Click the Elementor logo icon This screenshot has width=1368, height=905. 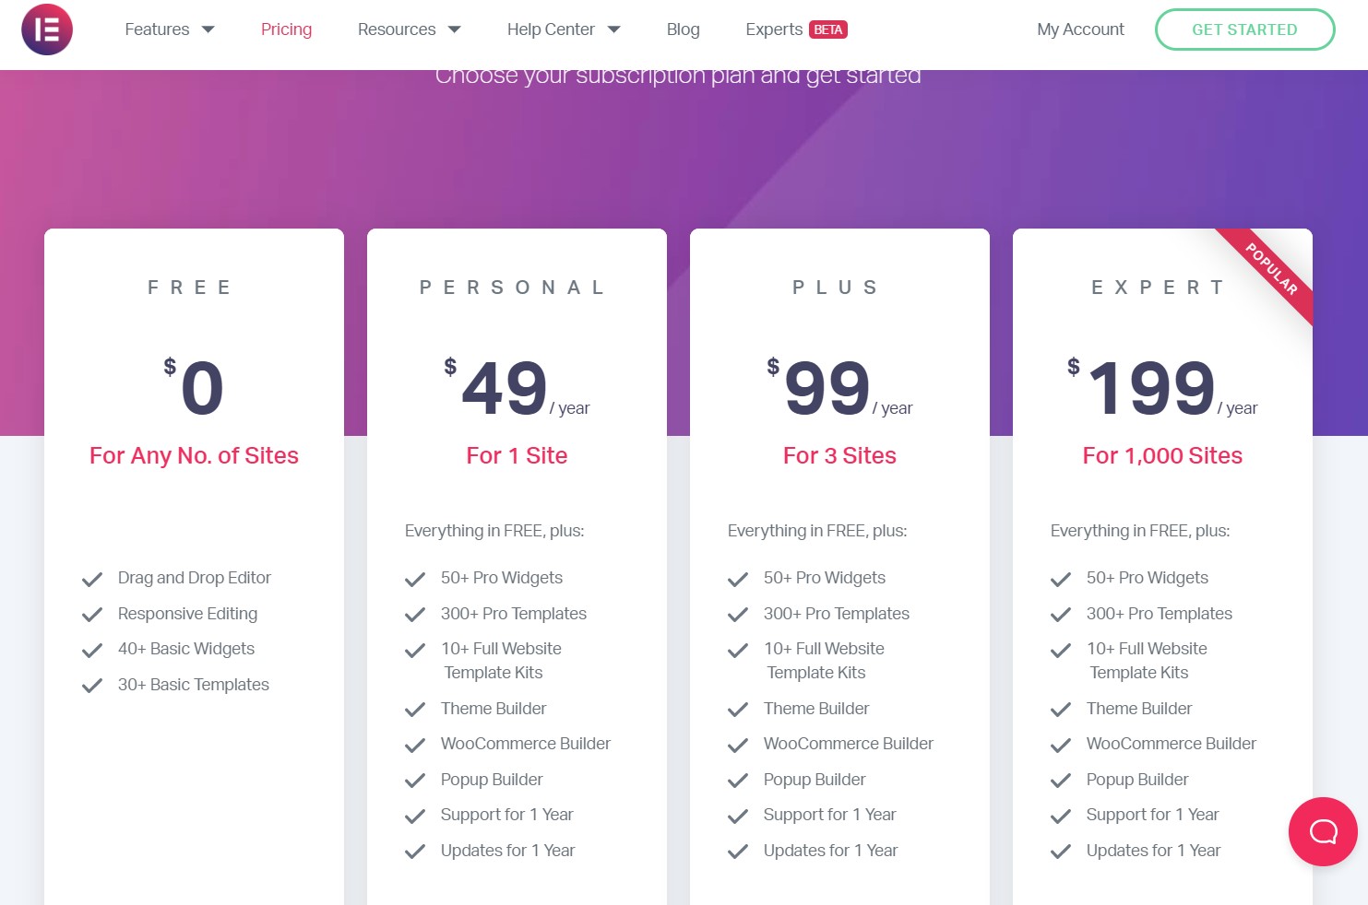click(47, 29)
